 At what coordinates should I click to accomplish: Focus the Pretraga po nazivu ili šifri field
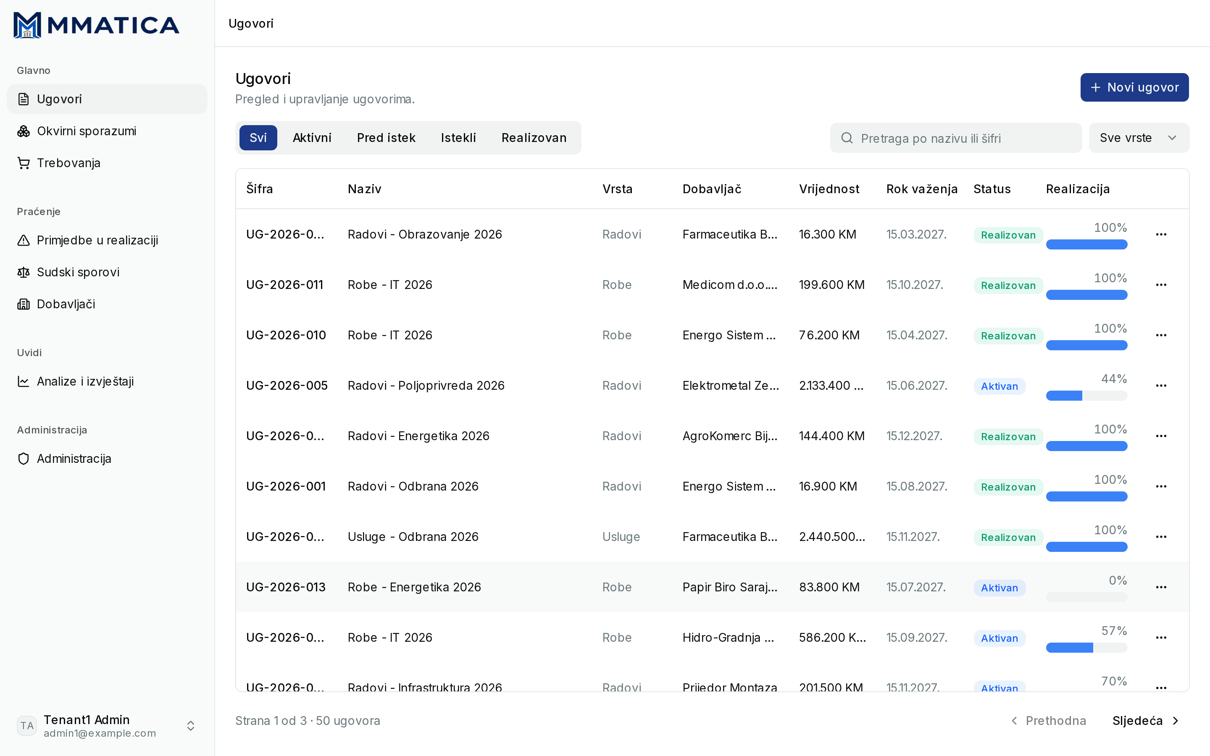coord(956,138)
